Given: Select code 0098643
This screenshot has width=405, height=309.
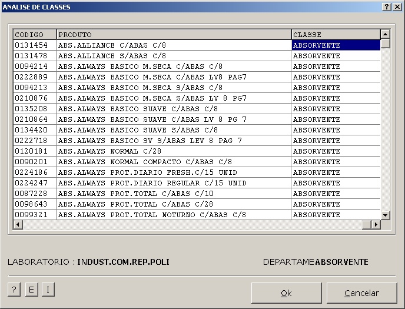Looking at the screenshot, I should click(x=35, y=204).
